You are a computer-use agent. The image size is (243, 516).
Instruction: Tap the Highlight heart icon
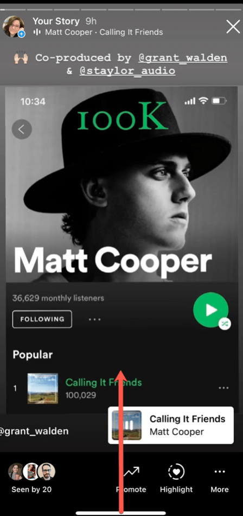(176, 473)
